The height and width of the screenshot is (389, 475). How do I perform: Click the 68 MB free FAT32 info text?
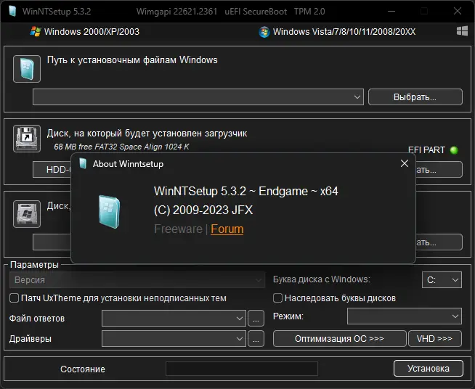[x=121, y=147]
